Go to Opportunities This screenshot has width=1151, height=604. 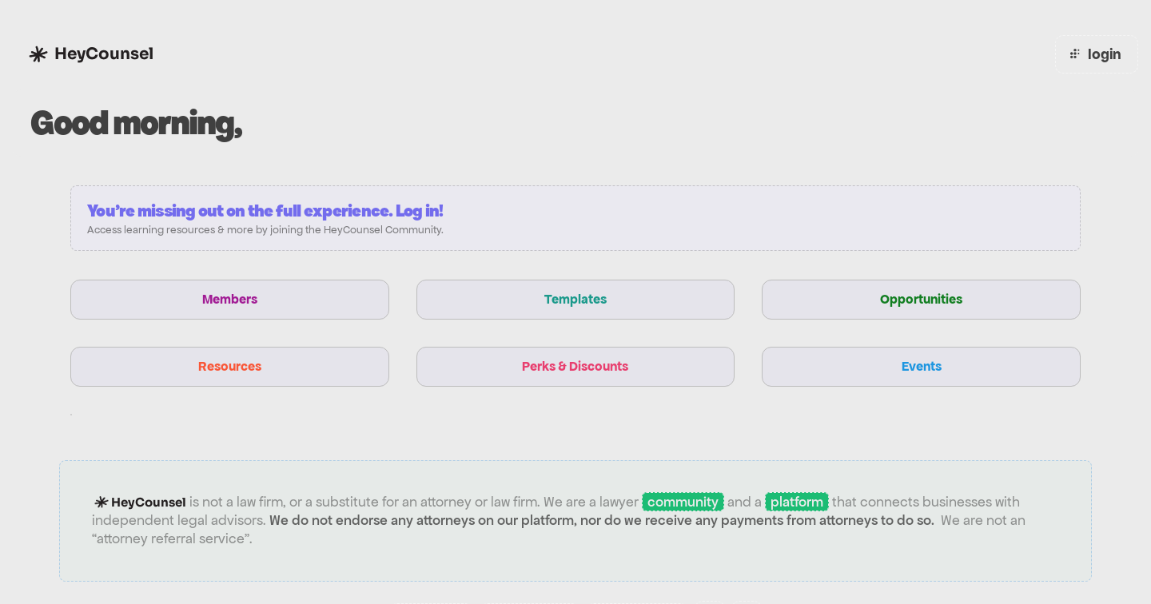(x=921, y=300)
